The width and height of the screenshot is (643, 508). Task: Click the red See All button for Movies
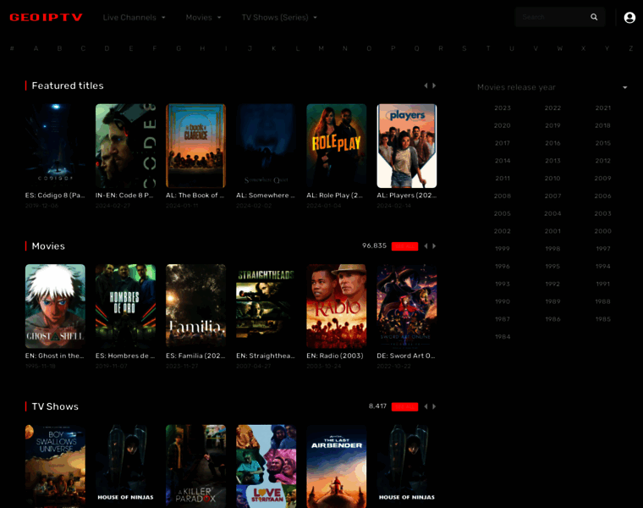coord(404,246)
